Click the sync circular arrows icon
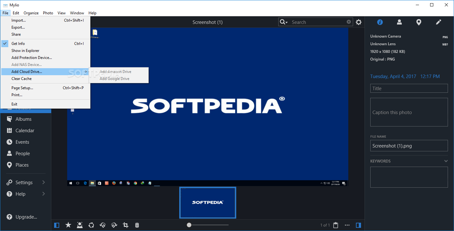This screenshot has width=454, height=231. point(91,225)
